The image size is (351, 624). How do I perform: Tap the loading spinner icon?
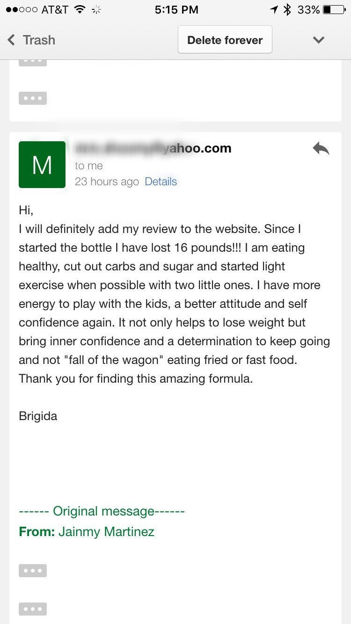tap(97, 9)
